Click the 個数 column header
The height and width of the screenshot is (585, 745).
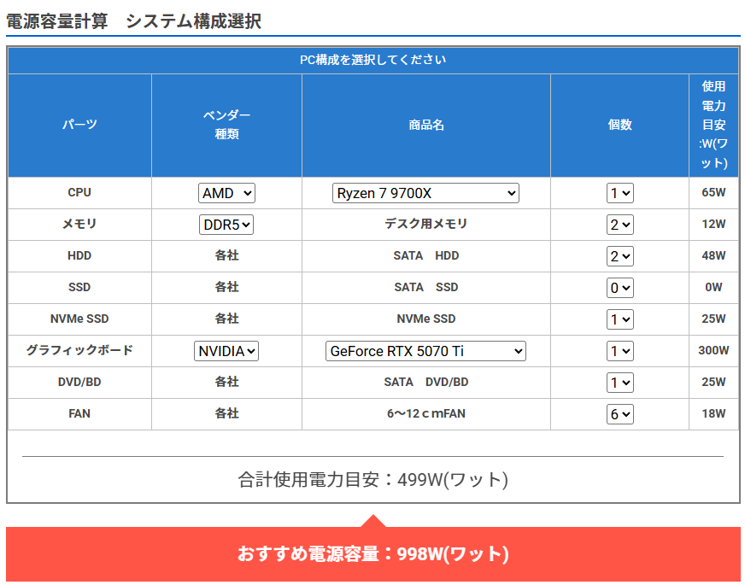[619, 125]
